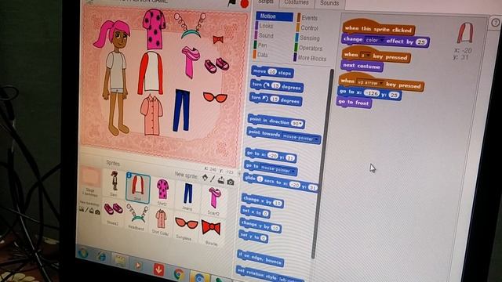Viewport: 502px width, 282px height.
Task: Click the 'next costume' script block
Action: click(362, 66)
